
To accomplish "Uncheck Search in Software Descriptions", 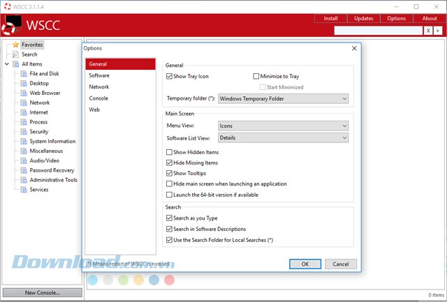I will pyautogui.click(x=169, y=229).
